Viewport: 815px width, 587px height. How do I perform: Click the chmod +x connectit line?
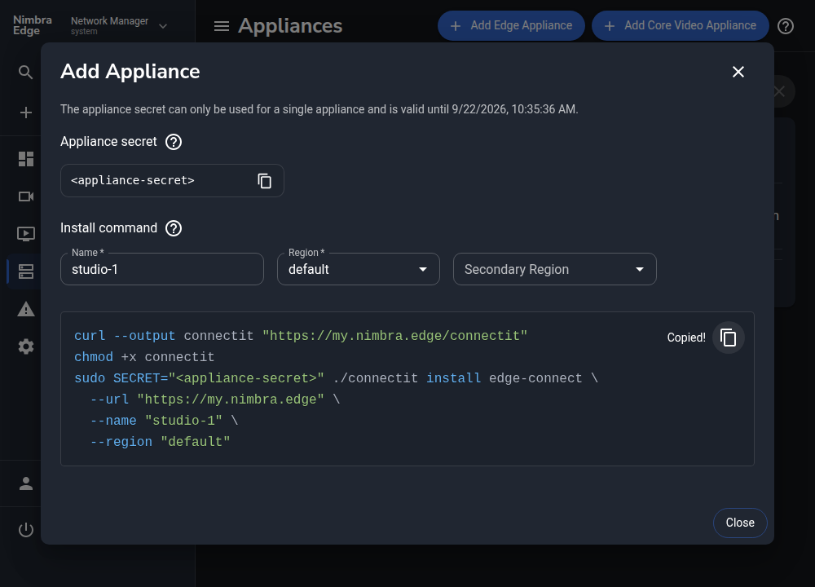[x=144, y=357]
